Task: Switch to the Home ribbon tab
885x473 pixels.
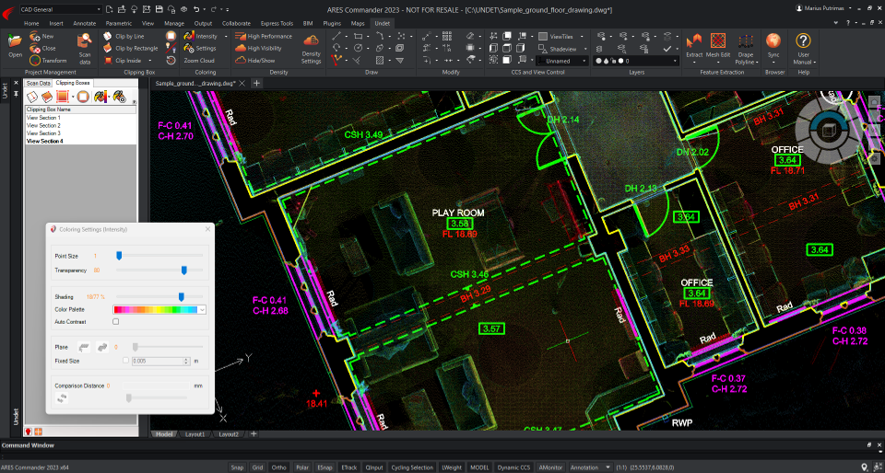Action: click(31, 24)
